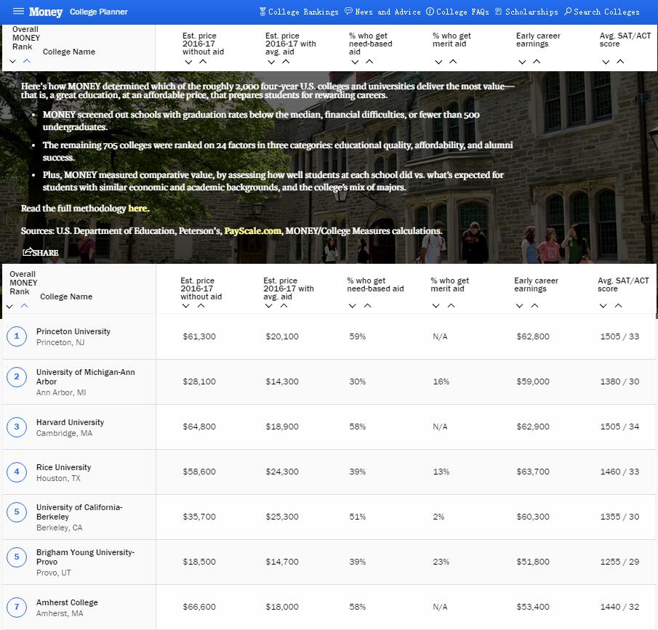Viewport: 658px width, 630px height.
Task: Sort SAT/ACT score descending, lower table header
Action: 603,306
